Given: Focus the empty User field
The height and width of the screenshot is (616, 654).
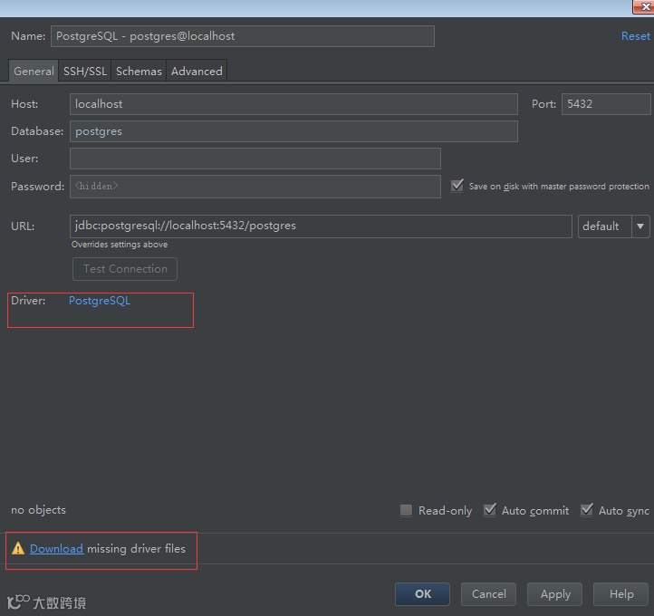Looking at the screenshot, I should 255,159.
